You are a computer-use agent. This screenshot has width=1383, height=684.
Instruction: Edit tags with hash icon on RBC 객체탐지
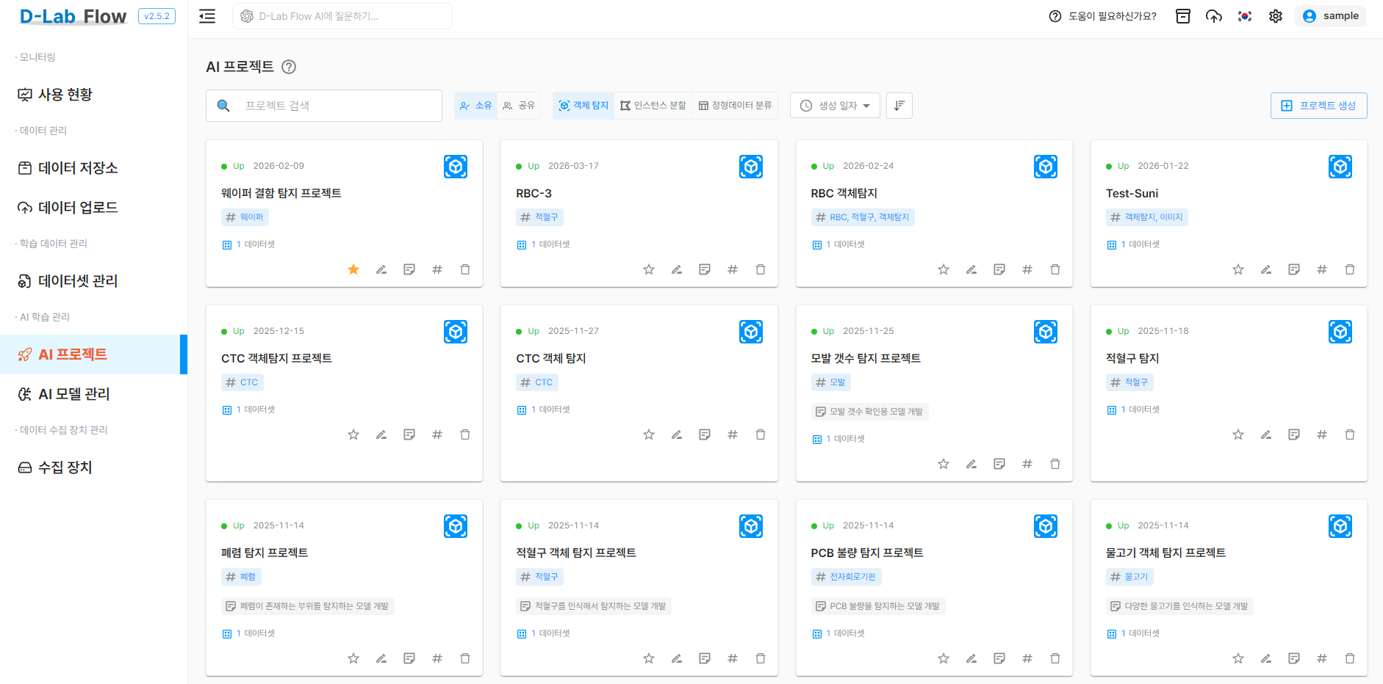tap(1027, 269)
